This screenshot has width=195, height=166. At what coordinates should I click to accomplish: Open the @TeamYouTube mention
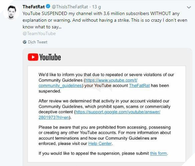click(39, 33)
